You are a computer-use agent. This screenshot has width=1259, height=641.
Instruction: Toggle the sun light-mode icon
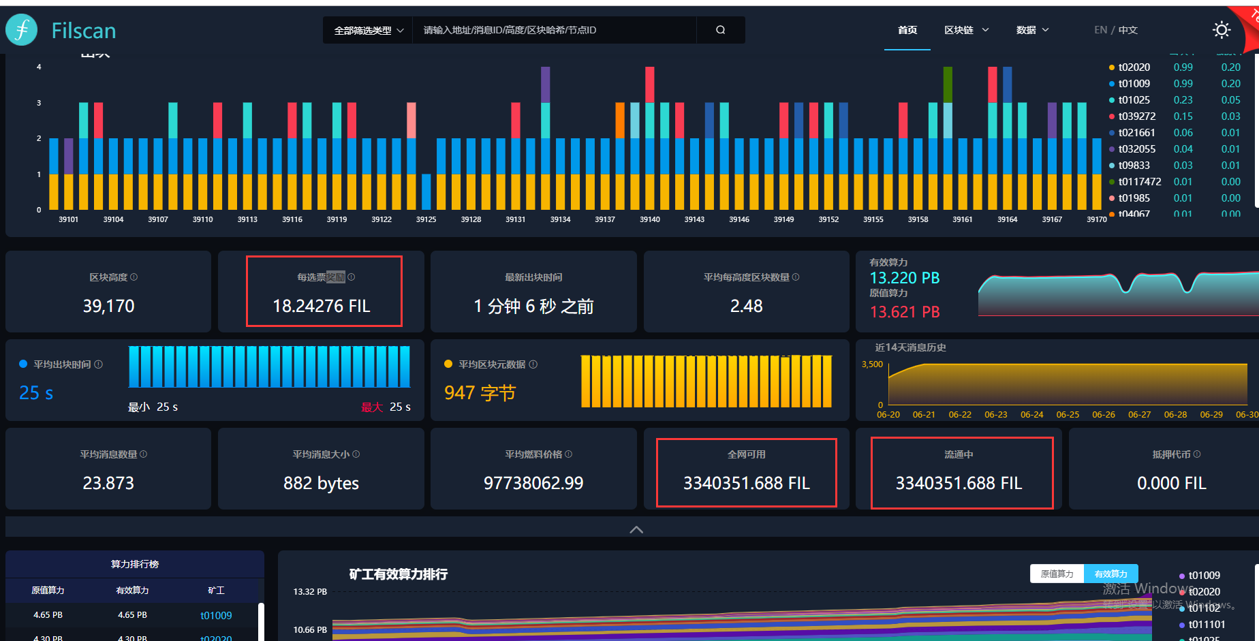[x=1222, y=30]
